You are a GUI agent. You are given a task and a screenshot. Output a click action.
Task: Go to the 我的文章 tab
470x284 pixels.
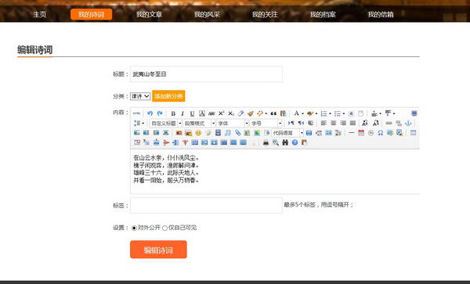tap(149, 14)
